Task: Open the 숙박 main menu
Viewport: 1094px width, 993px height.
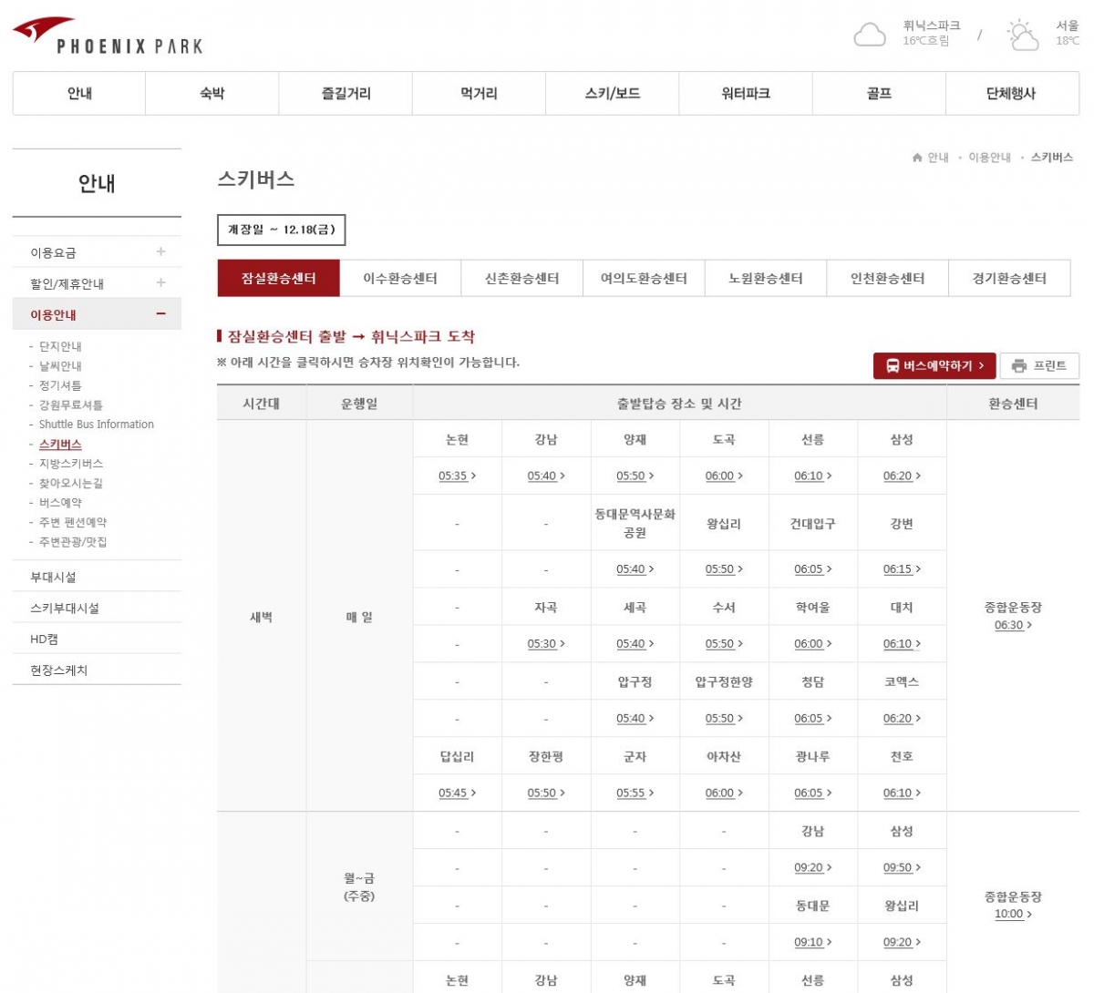Action: (212, 94)
